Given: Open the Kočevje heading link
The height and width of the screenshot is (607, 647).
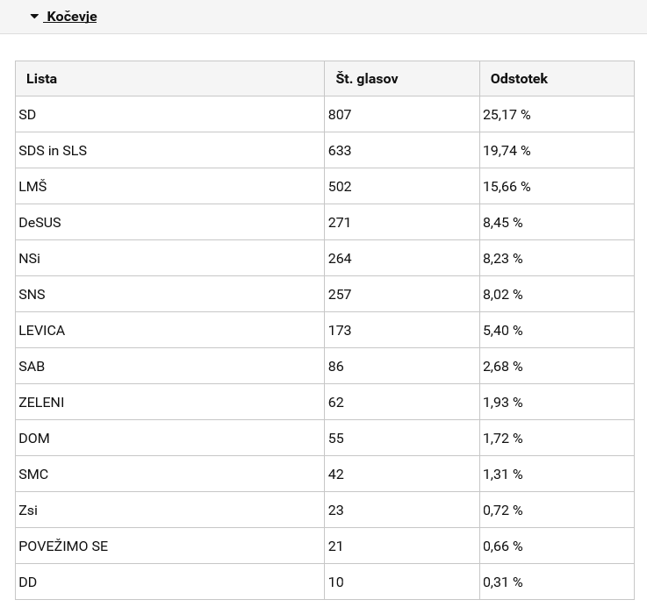Looking at the screenshot, I should tap(72, 17).
